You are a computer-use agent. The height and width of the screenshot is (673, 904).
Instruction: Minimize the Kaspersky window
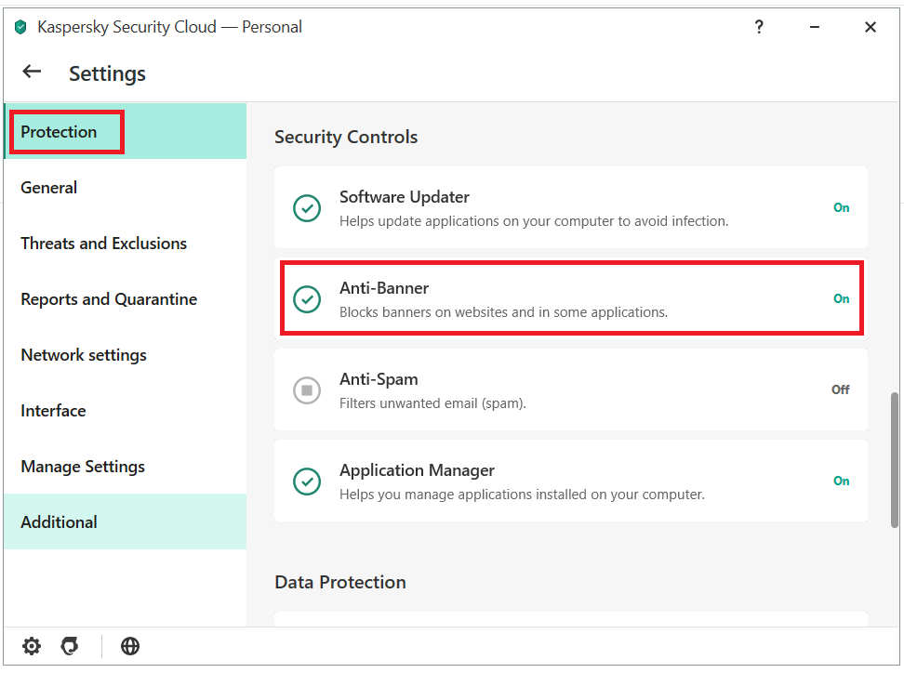coord(814,27)
